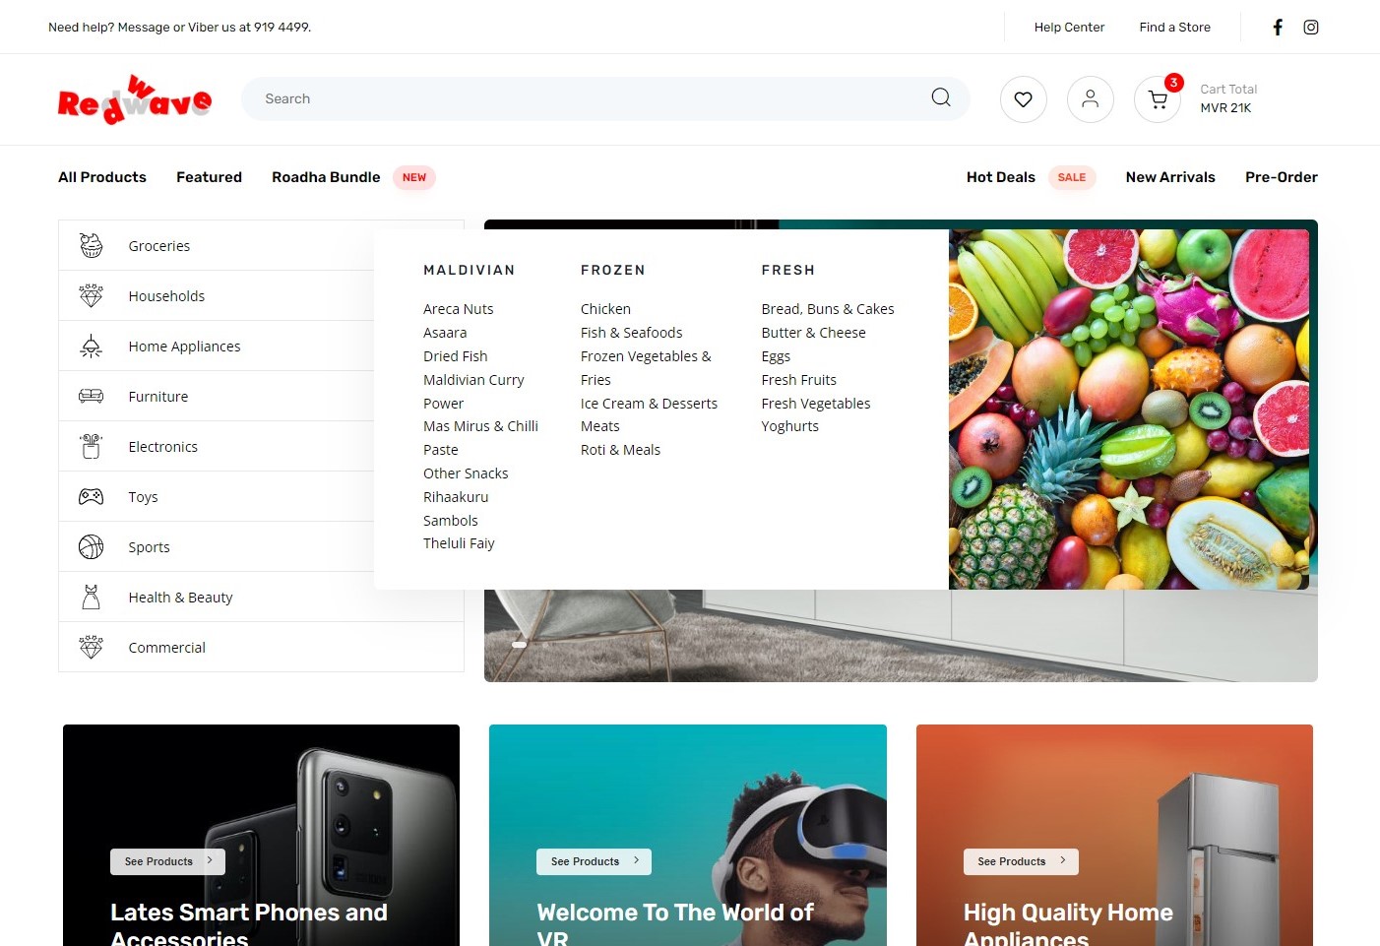Click the Electronics category icon
Screen dimensions: 1380x946
pos(92,447)
